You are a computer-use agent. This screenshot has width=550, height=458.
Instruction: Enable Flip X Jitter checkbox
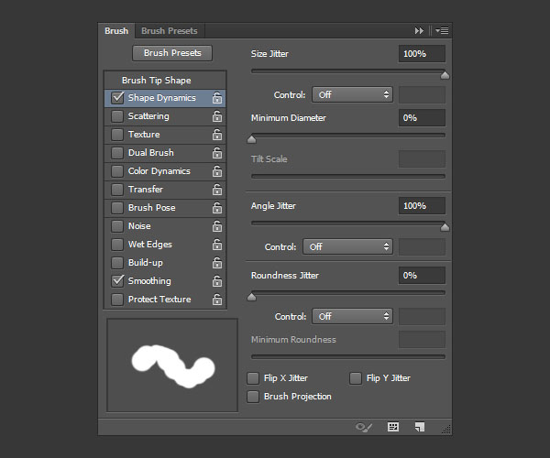[254, 378]
